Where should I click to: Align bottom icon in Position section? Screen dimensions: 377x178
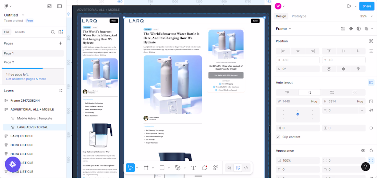point(358,51)
